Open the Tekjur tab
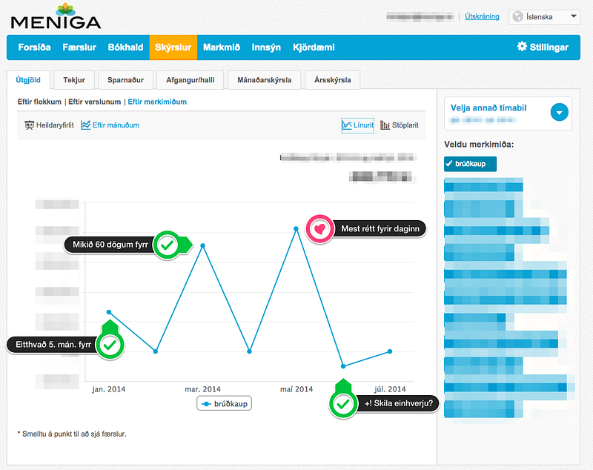This screenshot has height=470, width=593. click(74, 80)
